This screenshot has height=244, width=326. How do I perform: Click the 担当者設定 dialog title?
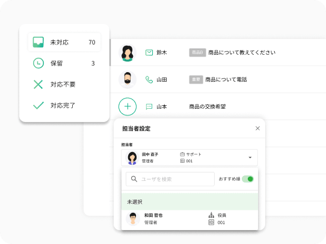tap(136, 129)
